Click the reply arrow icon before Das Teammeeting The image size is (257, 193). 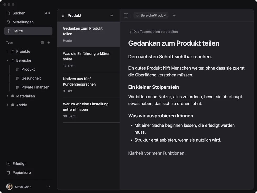point(130,32)
